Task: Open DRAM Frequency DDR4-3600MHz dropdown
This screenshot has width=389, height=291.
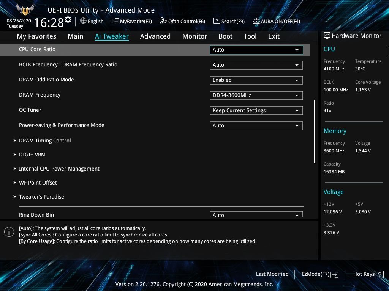Action: 256,95
